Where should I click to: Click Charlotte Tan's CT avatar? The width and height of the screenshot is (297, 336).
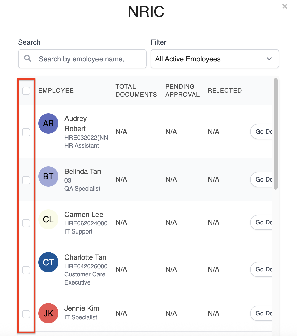tap(48, 262)
